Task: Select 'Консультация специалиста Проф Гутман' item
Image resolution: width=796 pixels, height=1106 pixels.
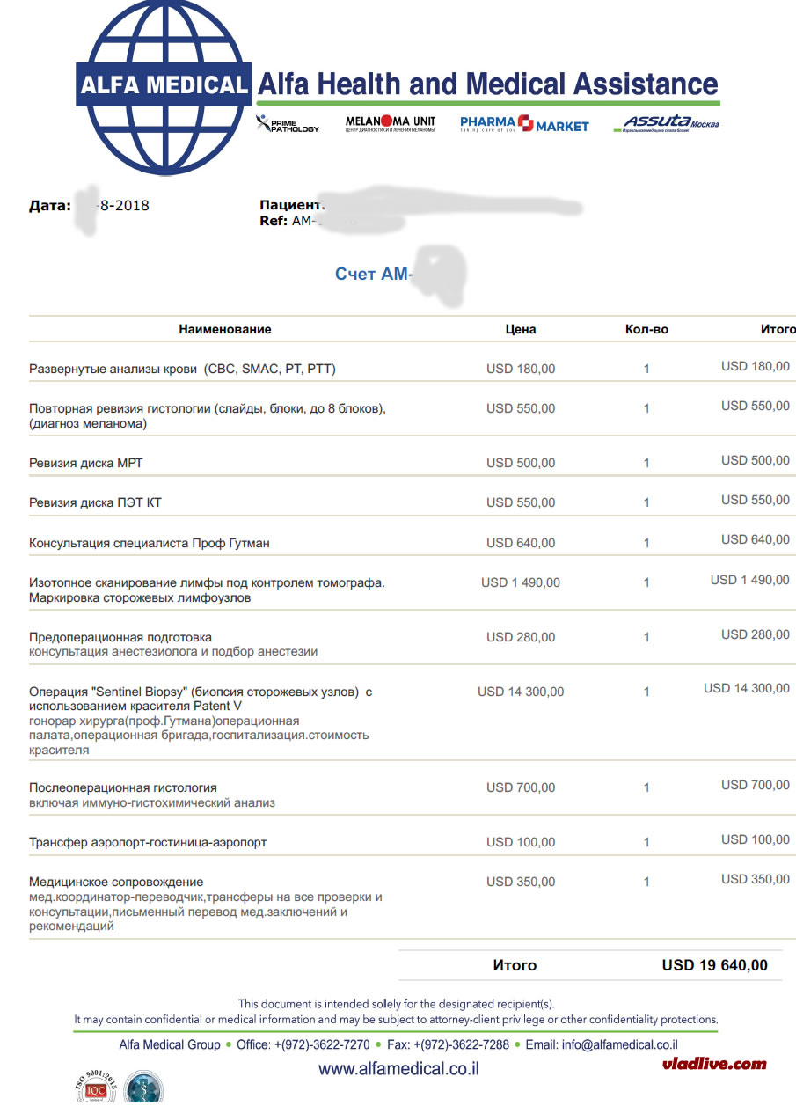Action: click(x=150, y=543)
